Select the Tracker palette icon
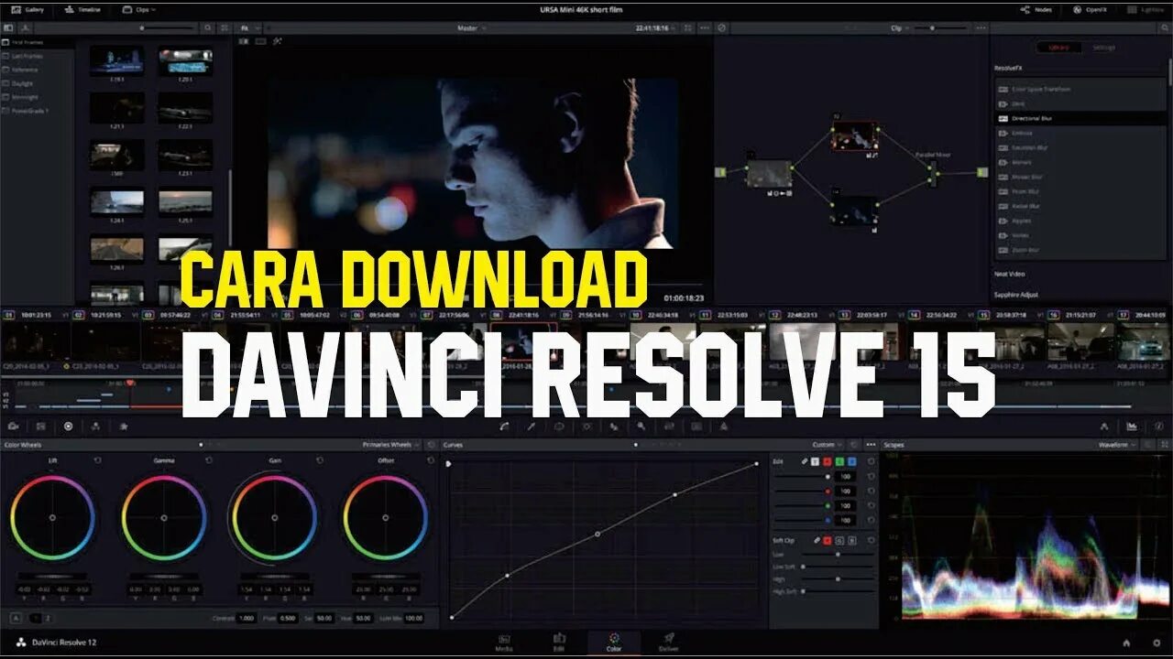Image resolution: width=1173 pixels, height=659 pixels. click(586, 426)
